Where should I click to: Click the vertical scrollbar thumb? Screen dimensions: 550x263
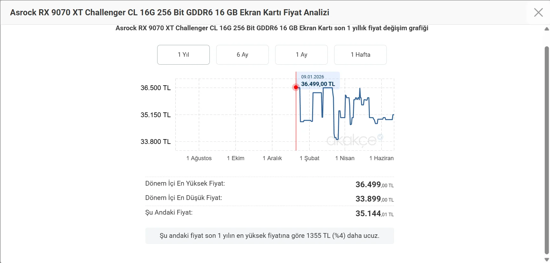click(546, 150)
